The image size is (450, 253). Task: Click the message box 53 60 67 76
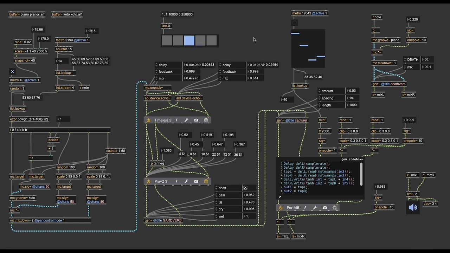point(31,98)
